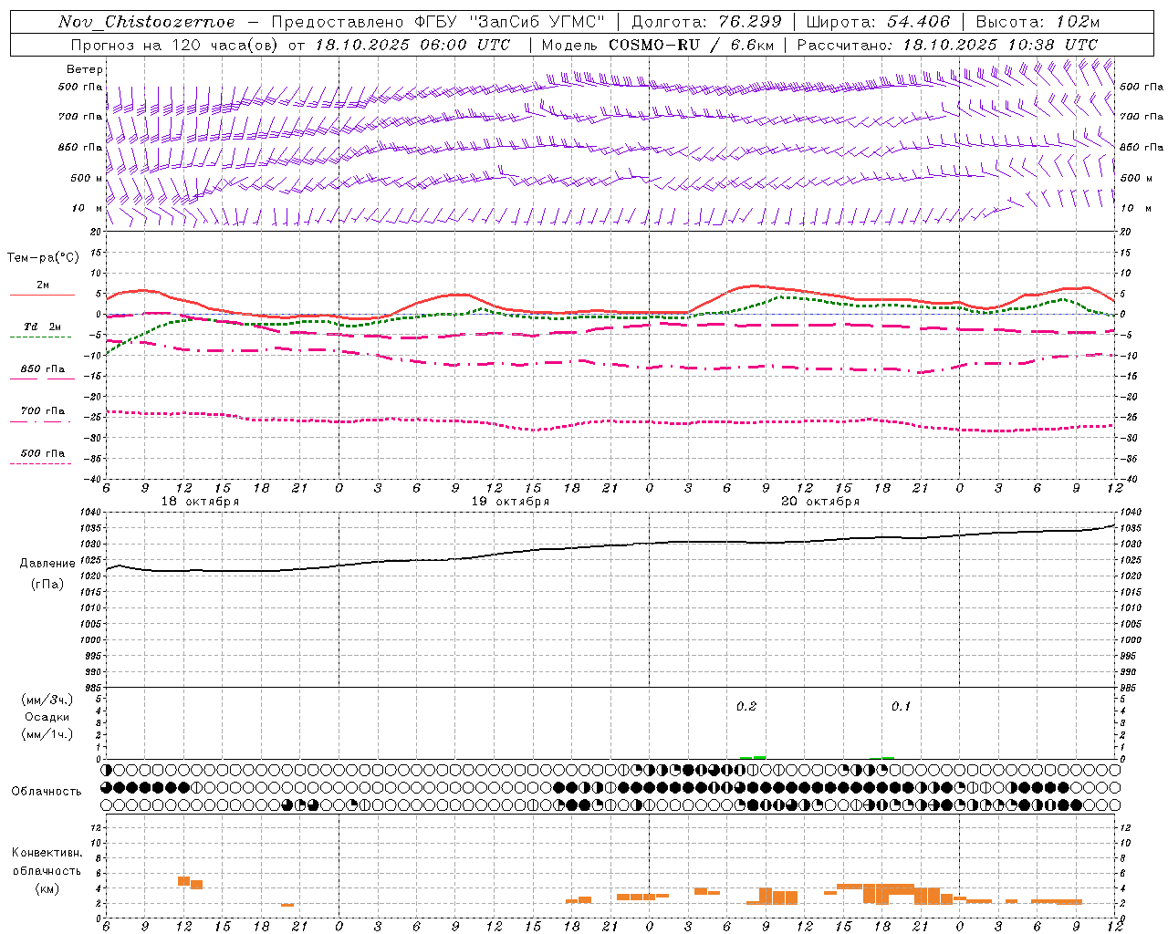This screenshot has height=934, width=1168.
Task: Click the 18 октября date label
Action: click(x=200, y=502)
